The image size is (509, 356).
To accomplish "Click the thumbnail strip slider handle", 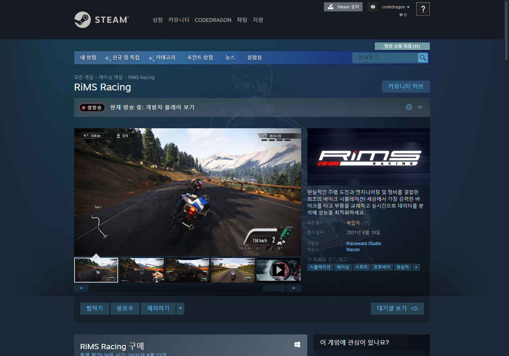I will coord(274,288).
